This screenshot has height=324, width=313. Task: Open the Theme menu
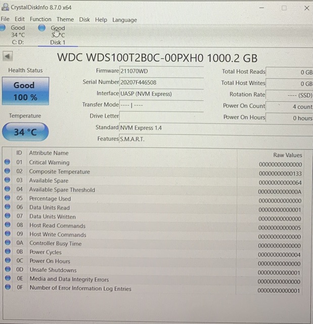[65, 19]
